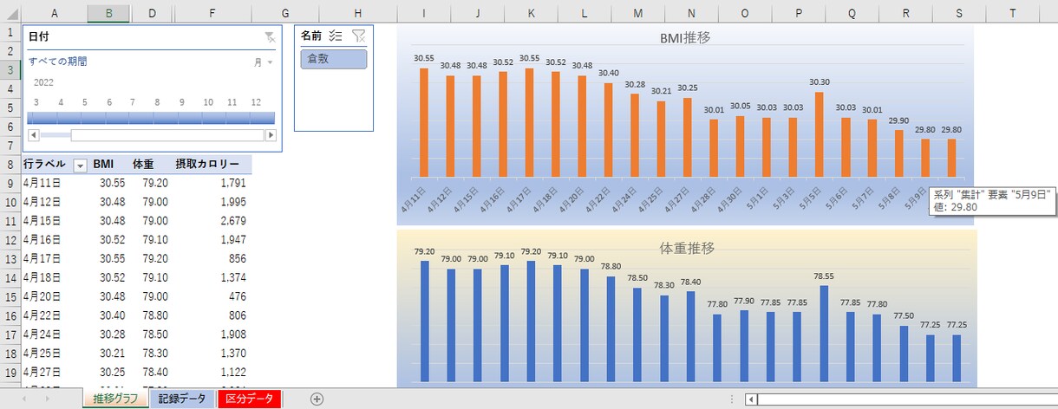The width and height of the screenshot is (1058, 409).
Task: Click the timeline scrollbar thumb
Action: click(x=167, y=135)
